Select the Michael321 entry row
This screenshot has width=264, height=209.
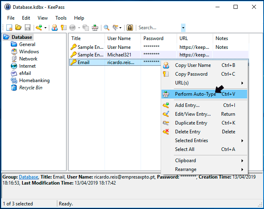click(159, 55)
